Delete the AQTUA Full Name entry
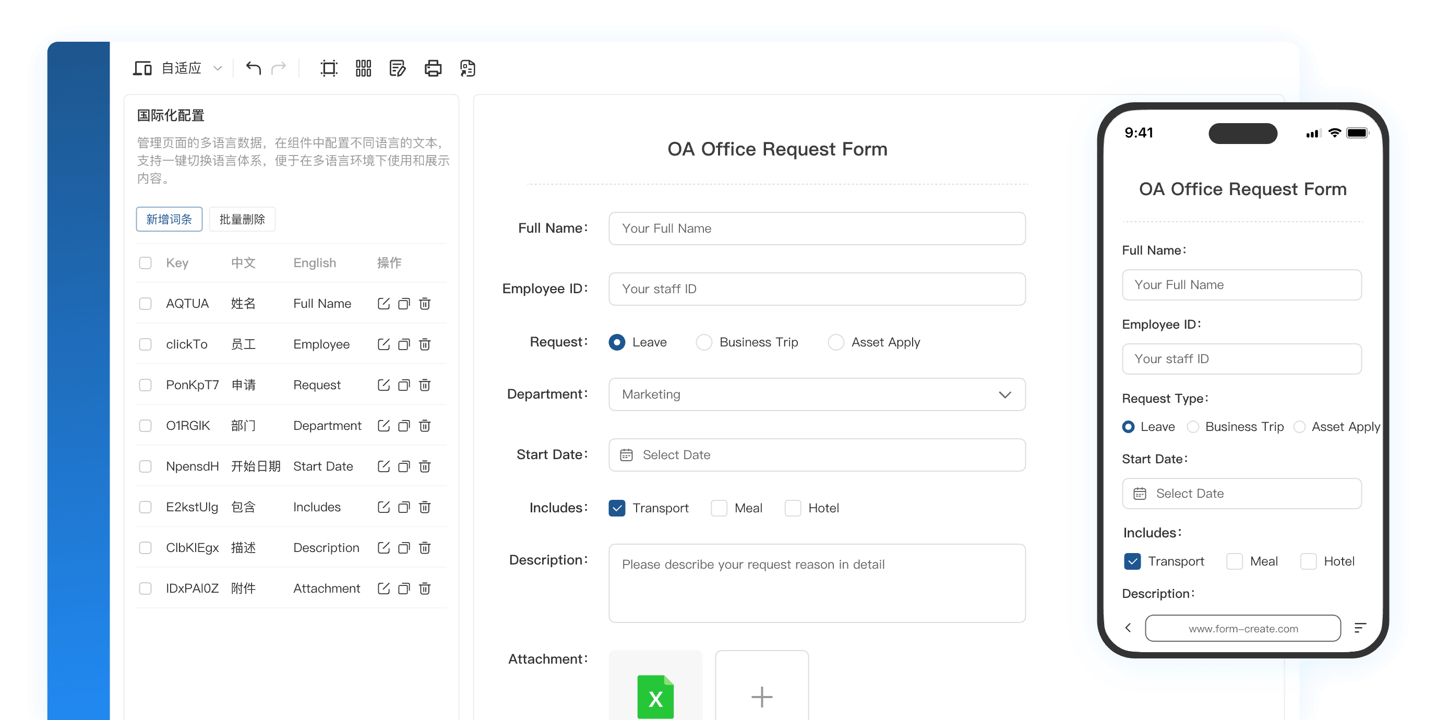Image resolution: width=1436 pixels, height=720 pixels. [x=425, y=303]
